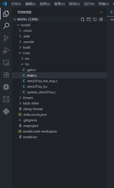Open the 文件(F) menu
Image resolution: width=114 pixels, height=188 pixels.
click(x=16, y=4)
